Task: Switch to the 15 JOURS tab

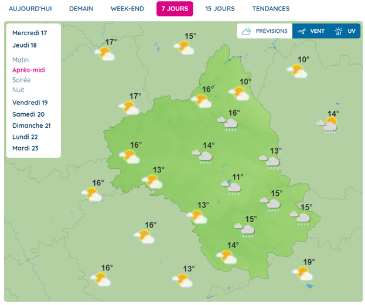Action: (220, 9)
